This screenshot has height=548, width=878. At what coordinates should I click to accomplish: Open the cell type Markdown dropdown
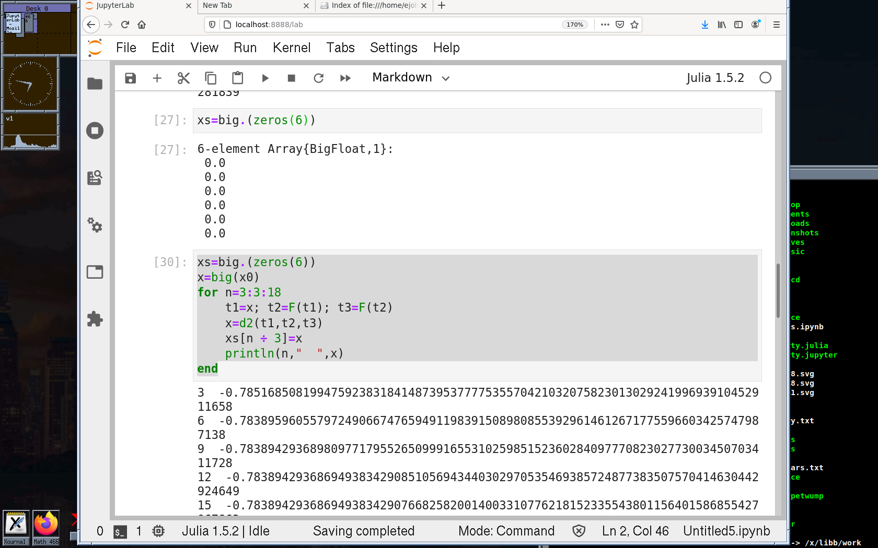(x=411, y=78)
